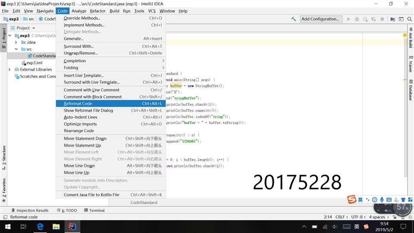
Task: Expand External Libraries node
Action: (9, 69)
